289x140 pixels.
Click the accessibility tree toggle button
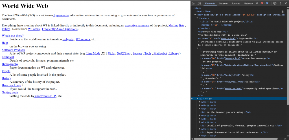(x=283, y=11)
